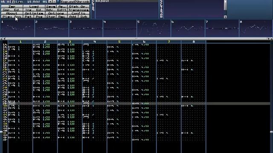Play from position with Pos

tap(40, 17)
